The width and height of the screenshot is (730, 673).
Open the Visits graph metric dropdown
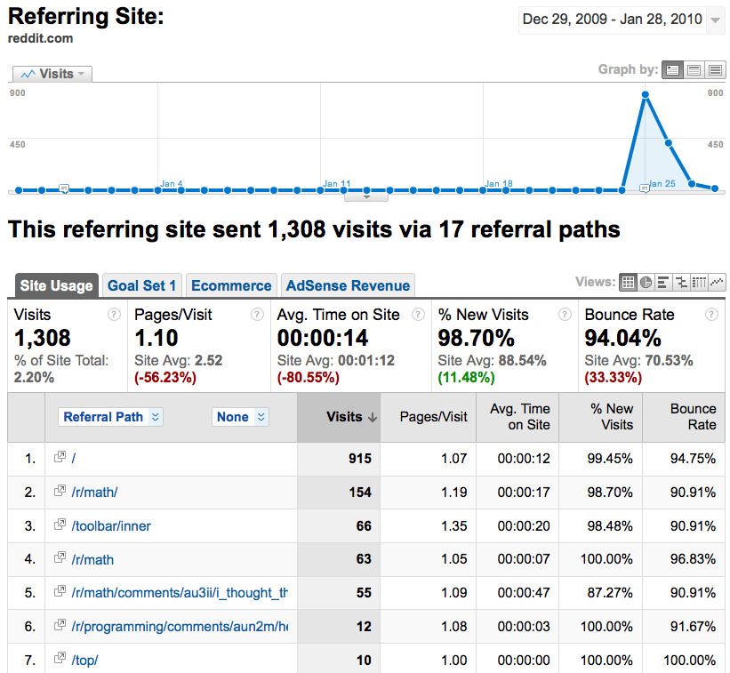pos(52,74)
